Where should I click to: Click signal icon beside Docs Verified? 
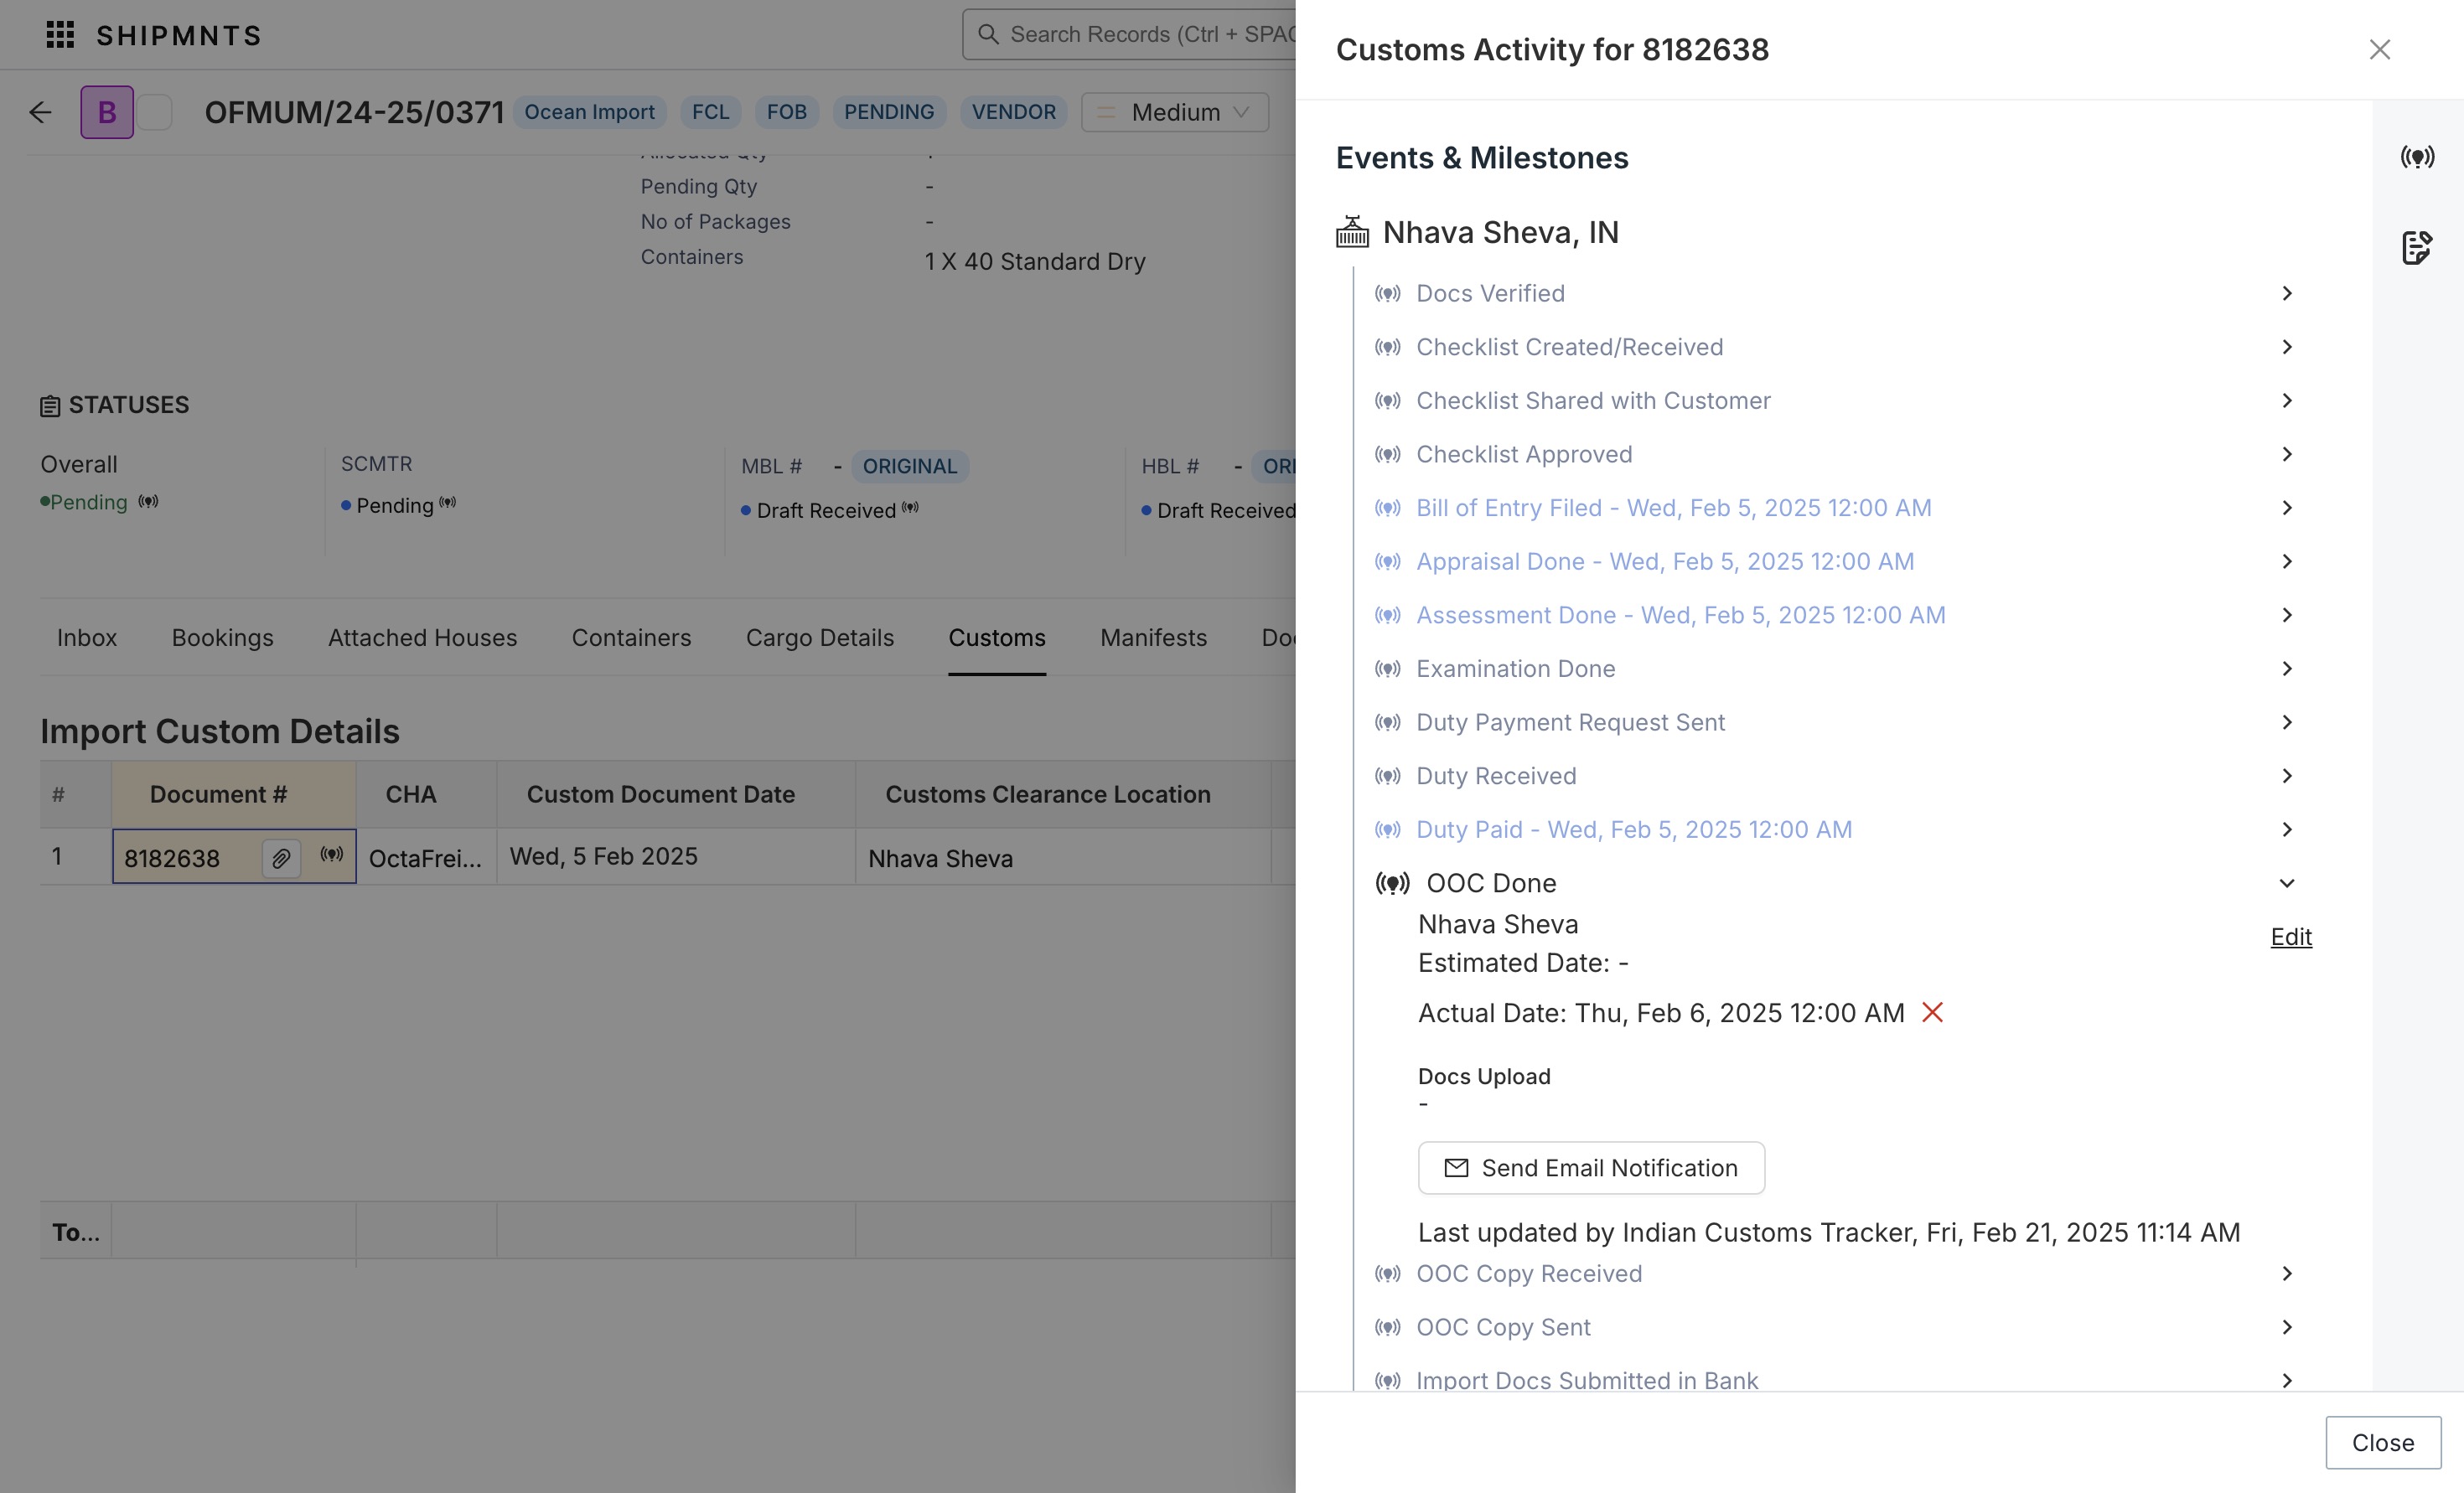pos(1387,293)
